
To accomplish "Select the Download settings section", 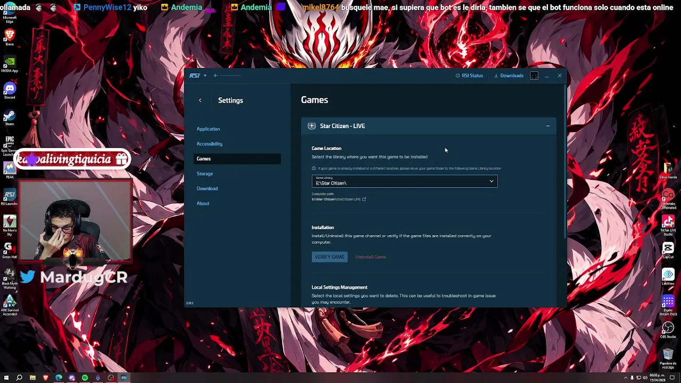I will coord(207,188).
